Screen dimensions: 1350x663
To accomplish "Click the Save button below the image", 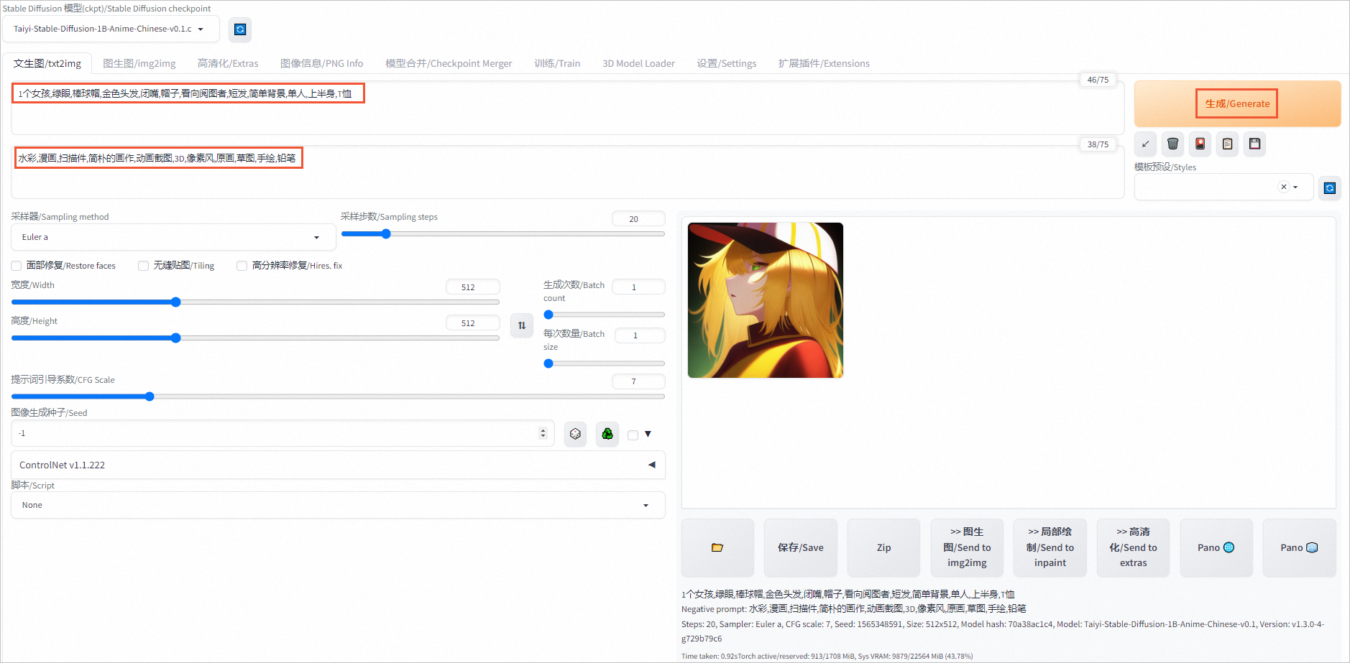I will (x=801, y=547).
